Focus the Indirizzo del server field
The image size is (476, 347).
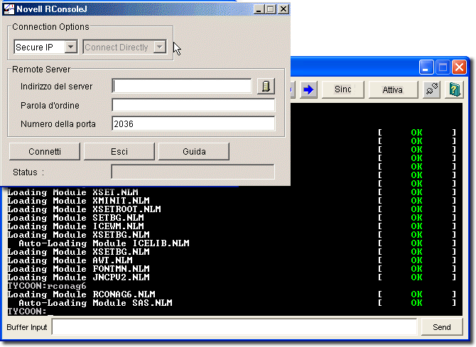coord(182,86)
